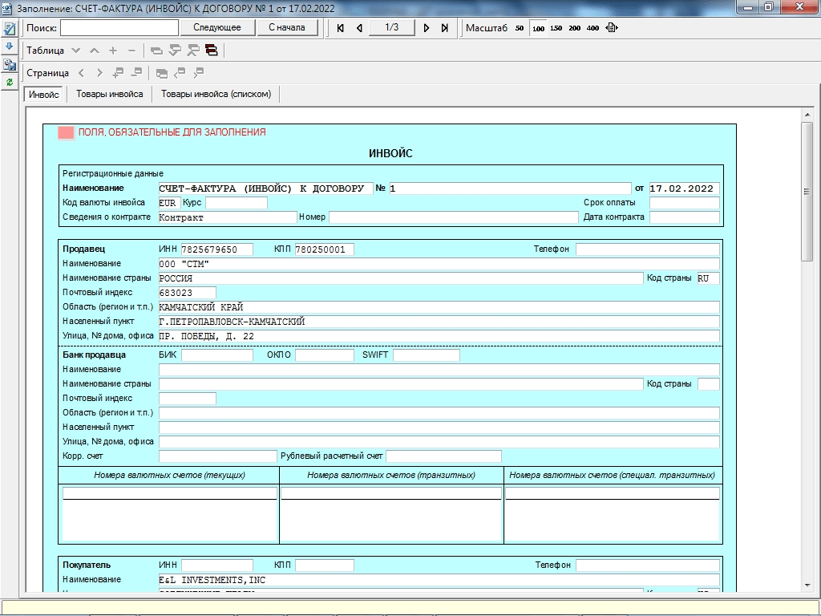Set scale to 100
The width and height of the screenshot is (821, 616).
pos(538,28)
